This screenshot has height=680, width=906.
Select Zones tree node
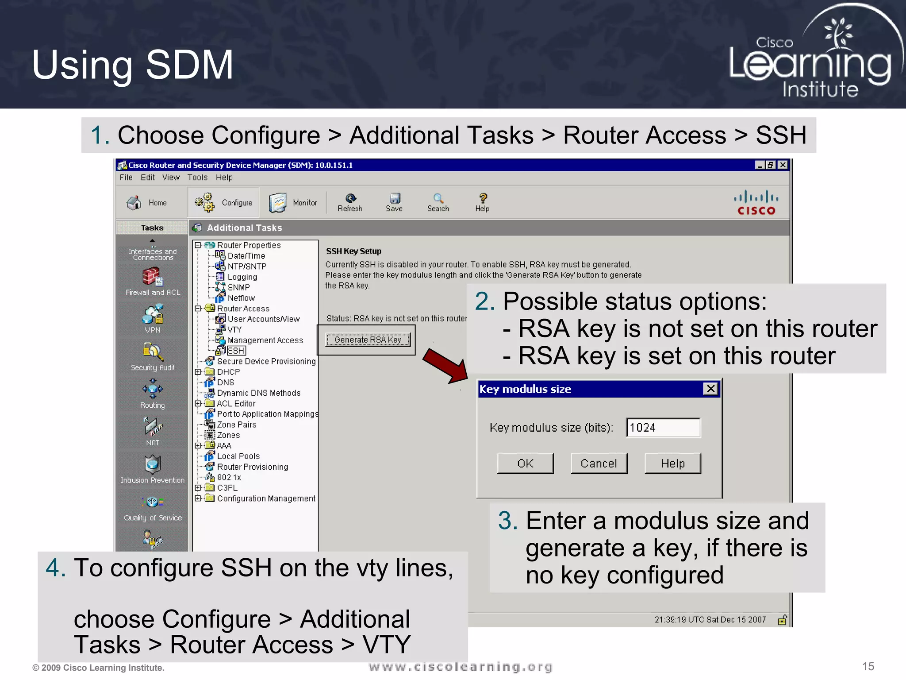pyautogui.click(x=228, y=436)
